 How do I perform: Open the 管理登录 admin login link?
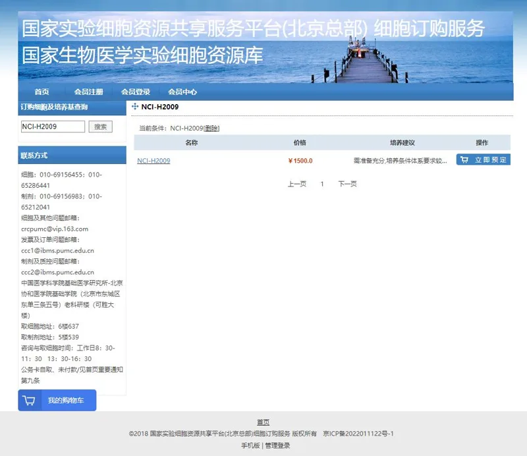coord(277,445)
